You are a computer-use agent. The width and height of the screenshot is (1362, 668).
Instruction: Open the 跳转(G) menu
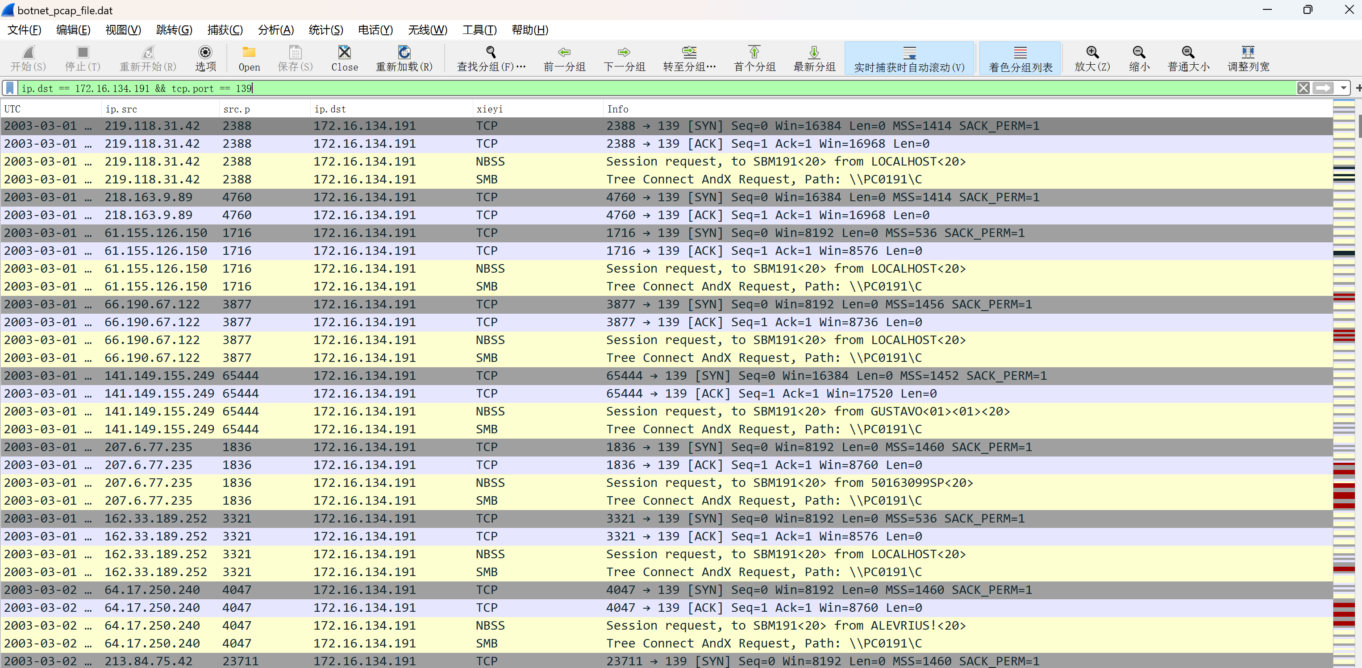pos(174,29)
